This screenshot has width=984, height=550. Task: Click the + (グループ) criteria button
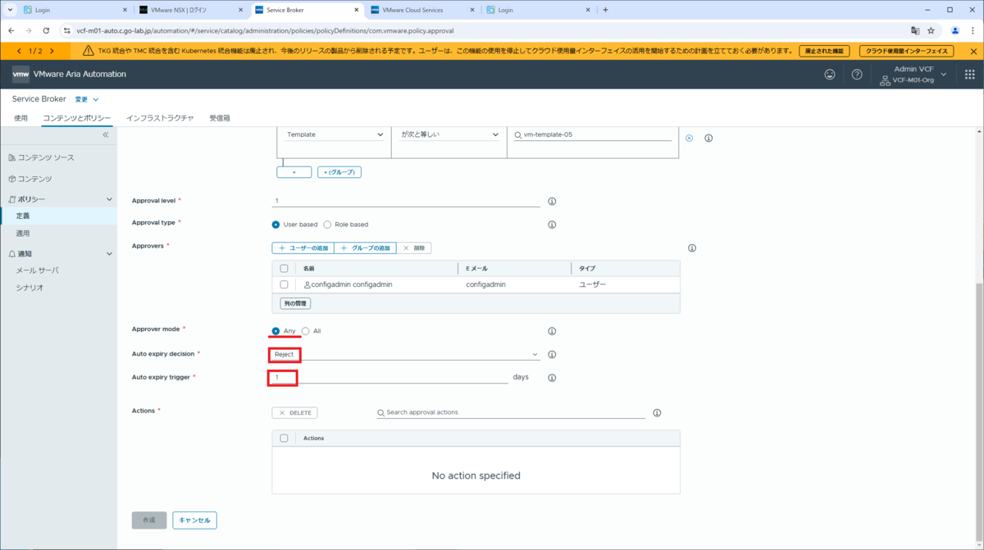(339, 172)
